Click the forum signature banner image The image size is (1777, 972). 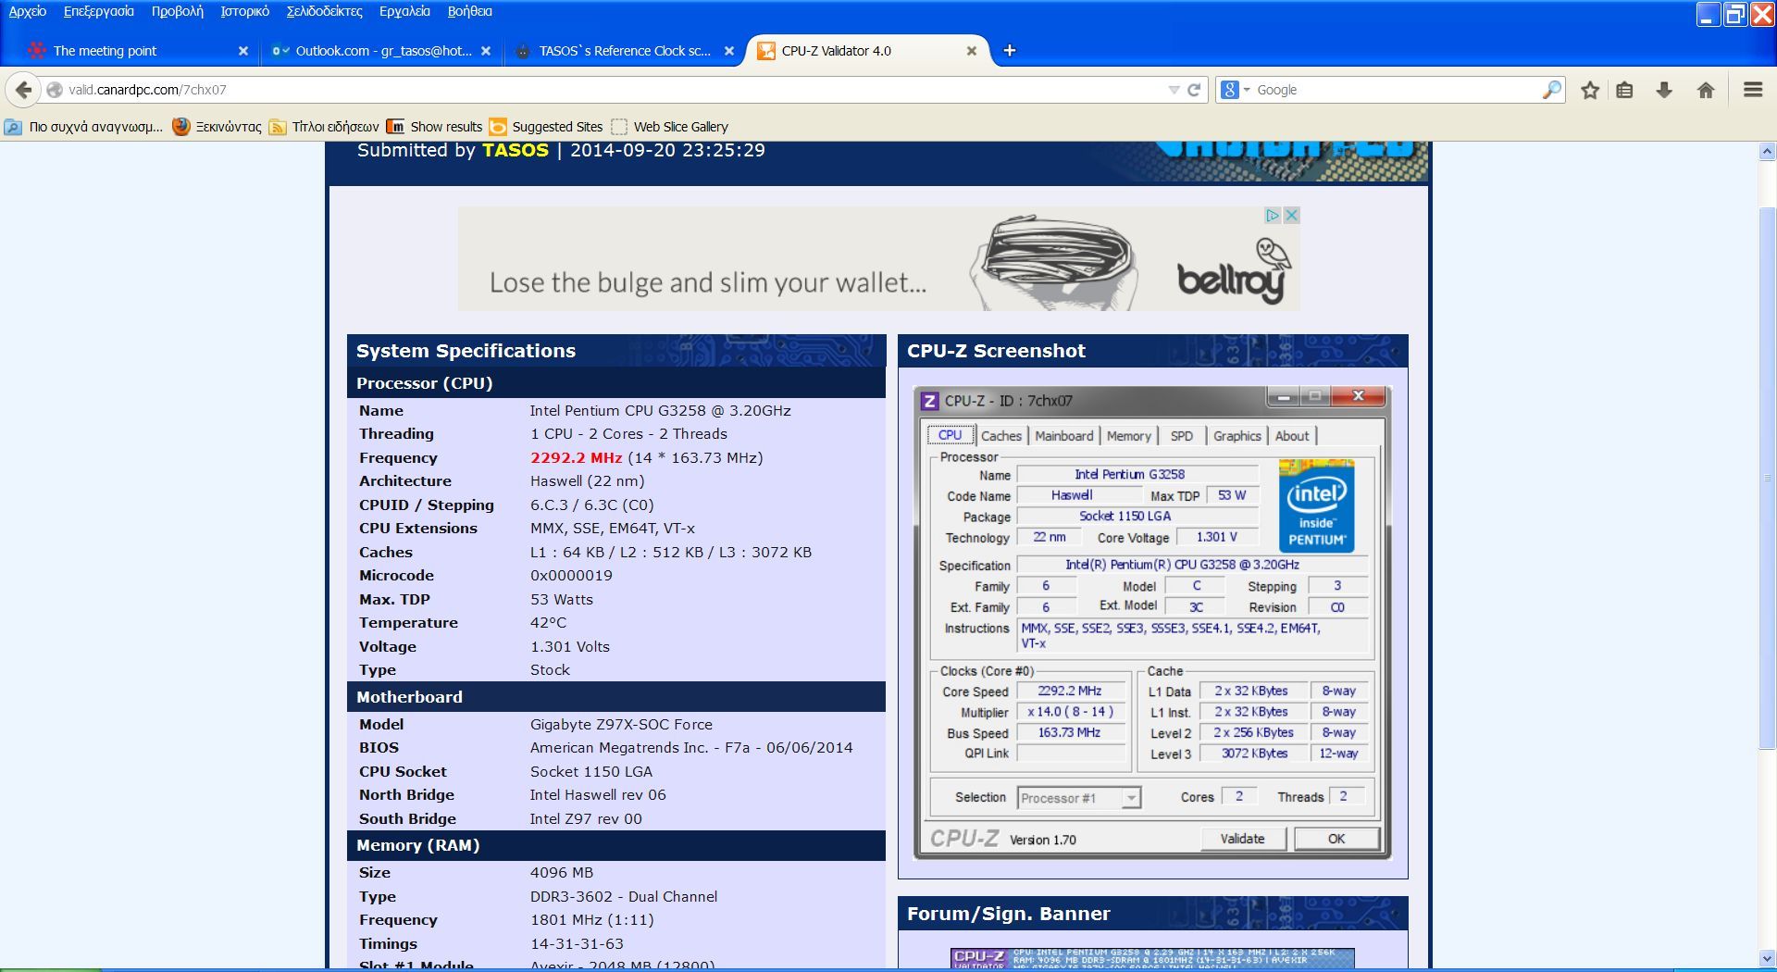point(1152,958)
